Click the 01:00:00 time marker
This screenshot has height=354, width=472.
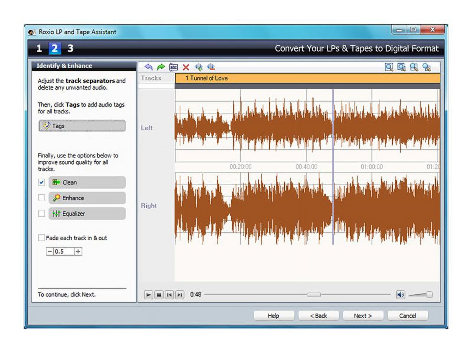pos(372,167)
